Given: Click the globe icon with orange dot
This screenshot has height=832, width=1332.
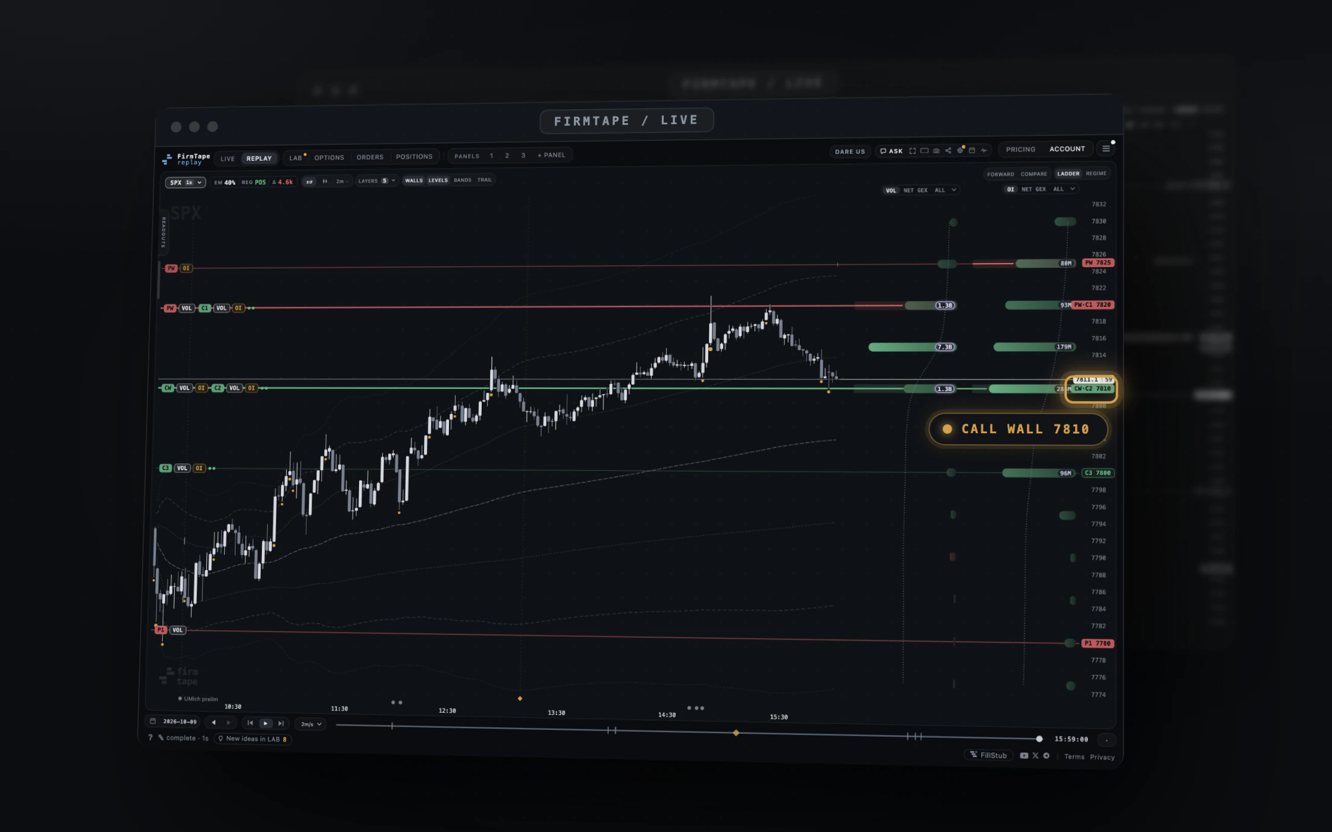Looking at the screenshot, I should point(960,150).
